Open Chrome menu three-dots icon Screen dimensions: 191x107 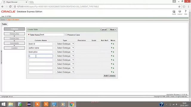188,7
